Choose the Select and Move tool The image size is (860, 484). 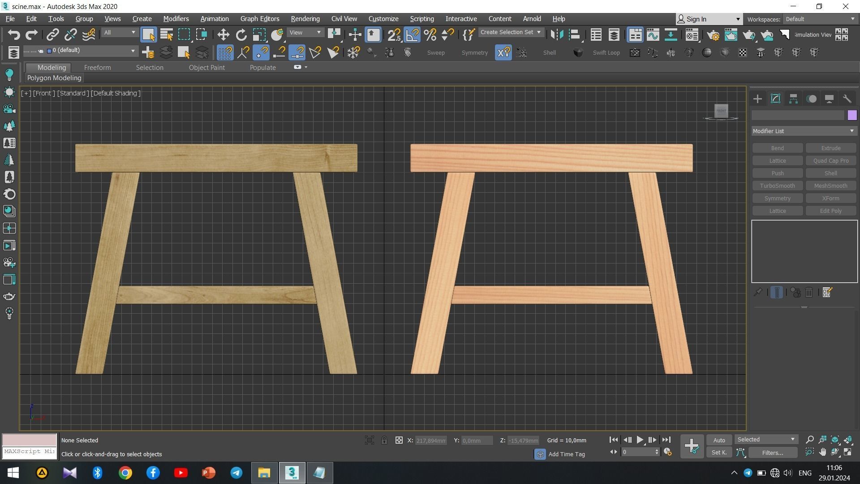[x=223, y=35]
